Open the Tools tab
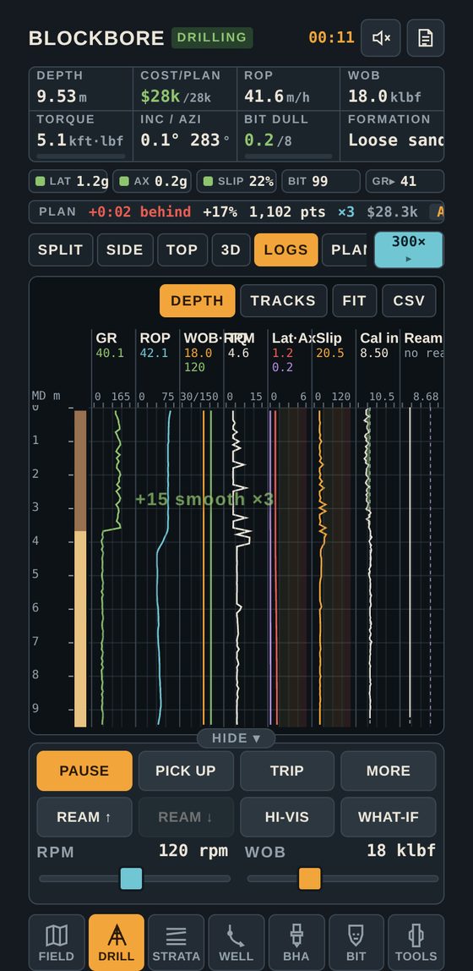This screenshot has height=971, width=473. [x=416, y=942]
